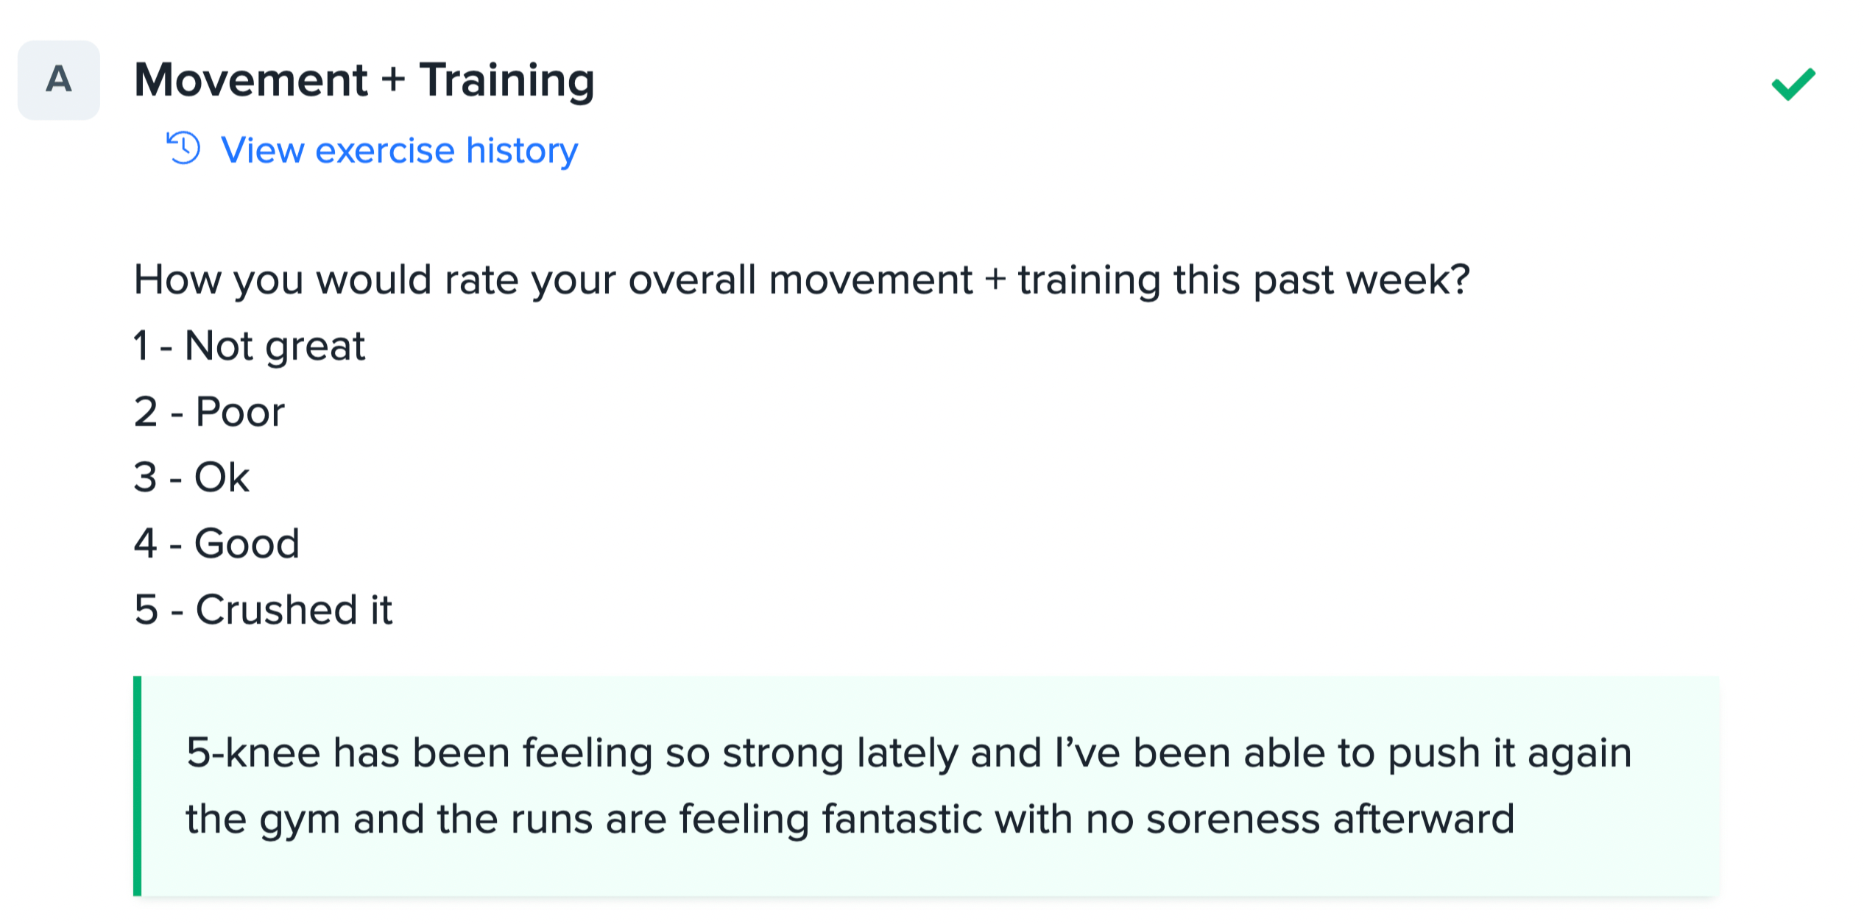This screenshot has height=924, width=1864.
Task: Click the exercise history clock icon
Action: (x=183, y=148)
